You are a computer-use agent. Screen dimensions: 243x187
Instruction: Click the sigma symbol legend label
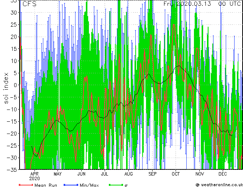(x=126, y=185)
